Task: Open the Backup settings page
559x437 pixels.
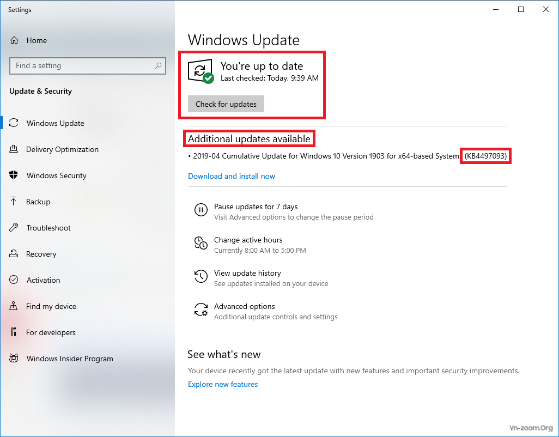Action: pyautogui.click(x=38, y=202)
